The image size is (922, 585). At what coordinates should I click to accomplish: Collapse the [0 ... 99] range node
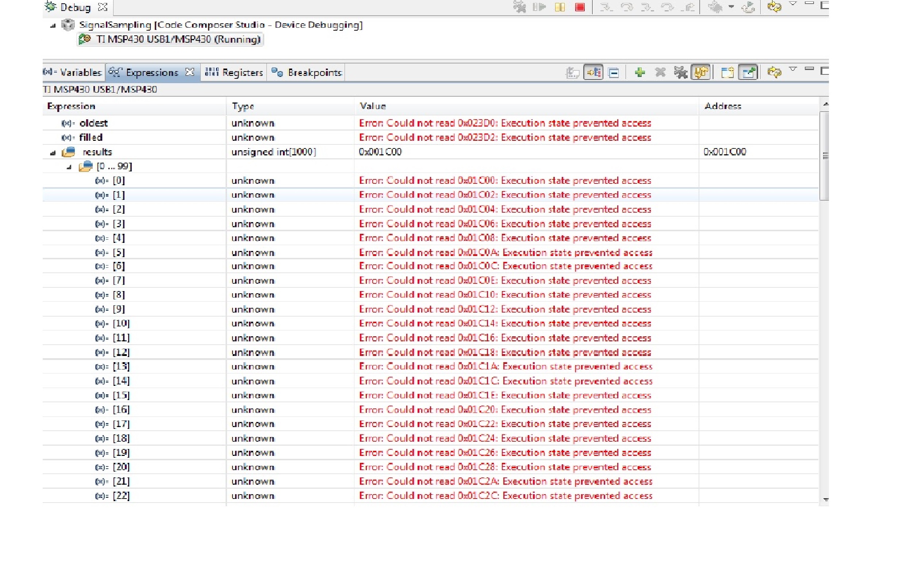click(x=69, y=167)
